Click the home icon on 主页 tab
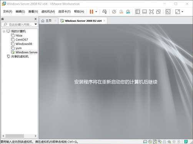 click(43, 21)
